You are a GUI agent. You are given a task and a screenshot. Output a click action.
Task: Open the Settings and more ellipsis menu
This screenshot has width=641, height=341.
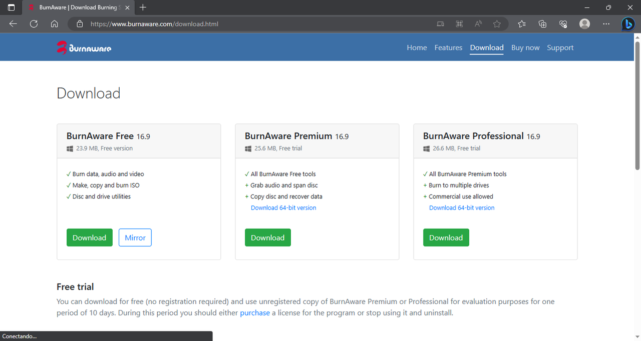pyautogui.click(x=606, y=23)
